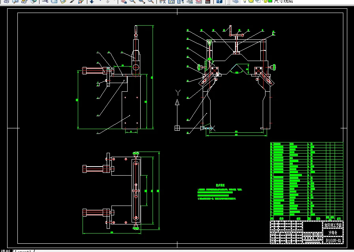Select the Zoom Realtime magnifier tool
Viewport: 354px width, 252px height.
pos(132,2)
